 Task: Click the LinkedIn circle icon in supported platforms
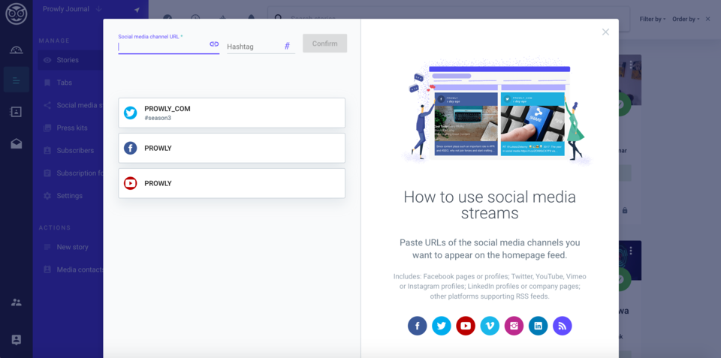coord(538,326)
